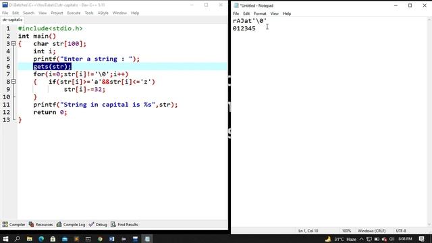Image resolution: width=432 pixels, height=243 pixels.
Task: Collapse the code fold at line 3
Action: [x=13, y=43]
